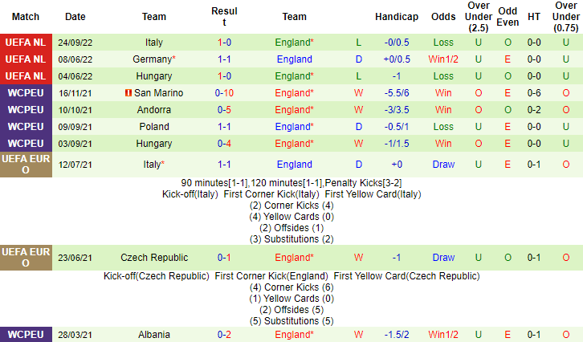Select Hungary in the 04/06/22 match row
Image resolution: width=583 pixels, height=342 pixels.
click(155, 76)
